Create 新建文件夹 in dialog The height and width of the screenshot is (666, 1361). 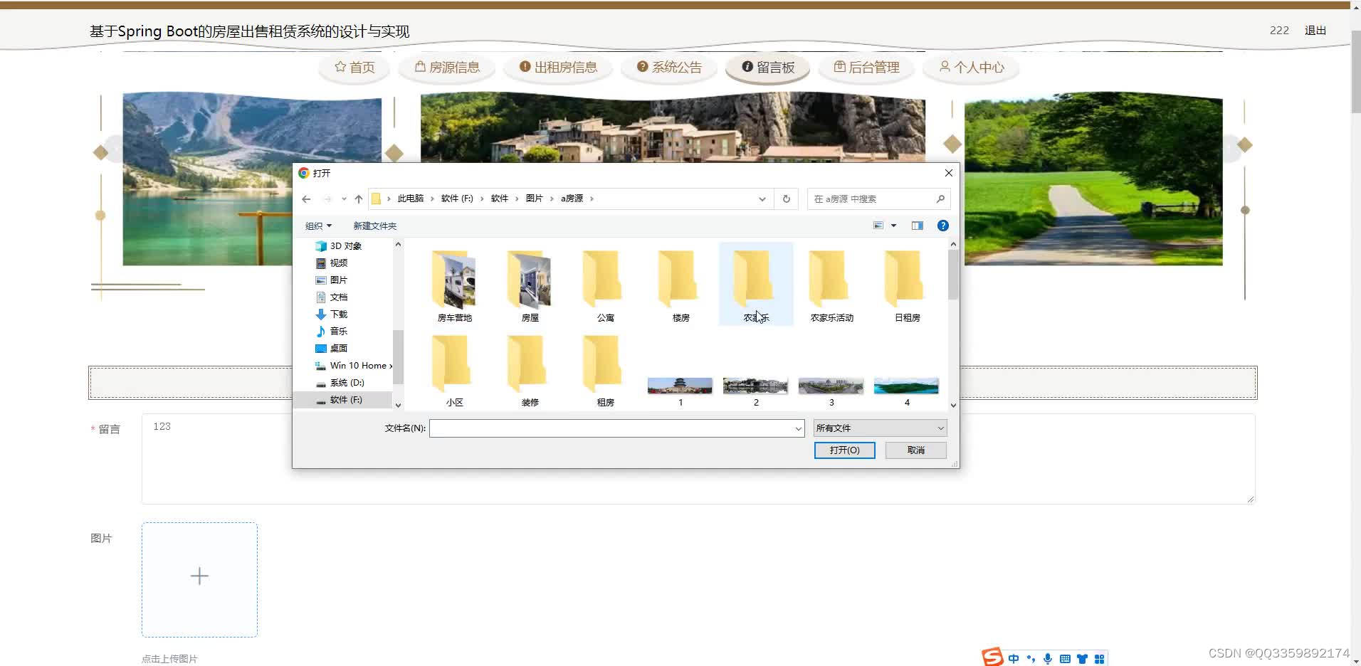pyautogui.click(x=374, y=226)
